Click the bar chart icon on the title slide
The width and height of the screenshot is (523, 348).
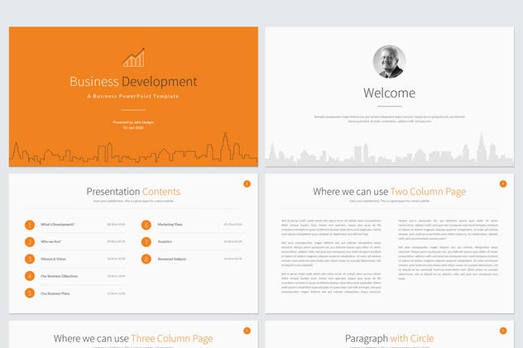[134, 57]
